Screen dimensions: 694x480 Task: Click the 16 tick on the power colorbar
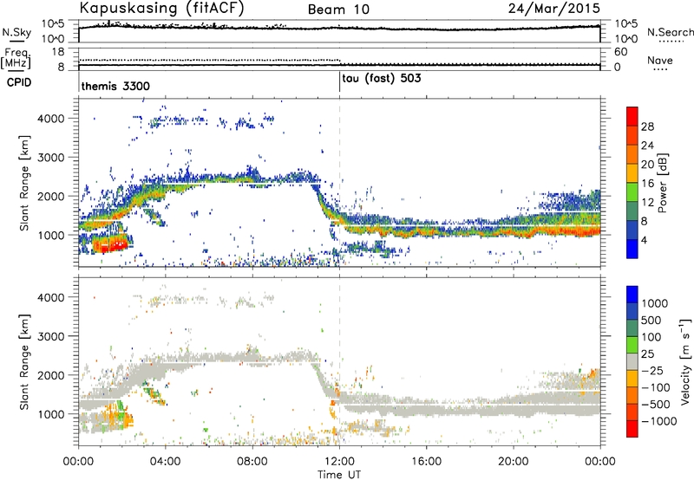tap(647, 184)
